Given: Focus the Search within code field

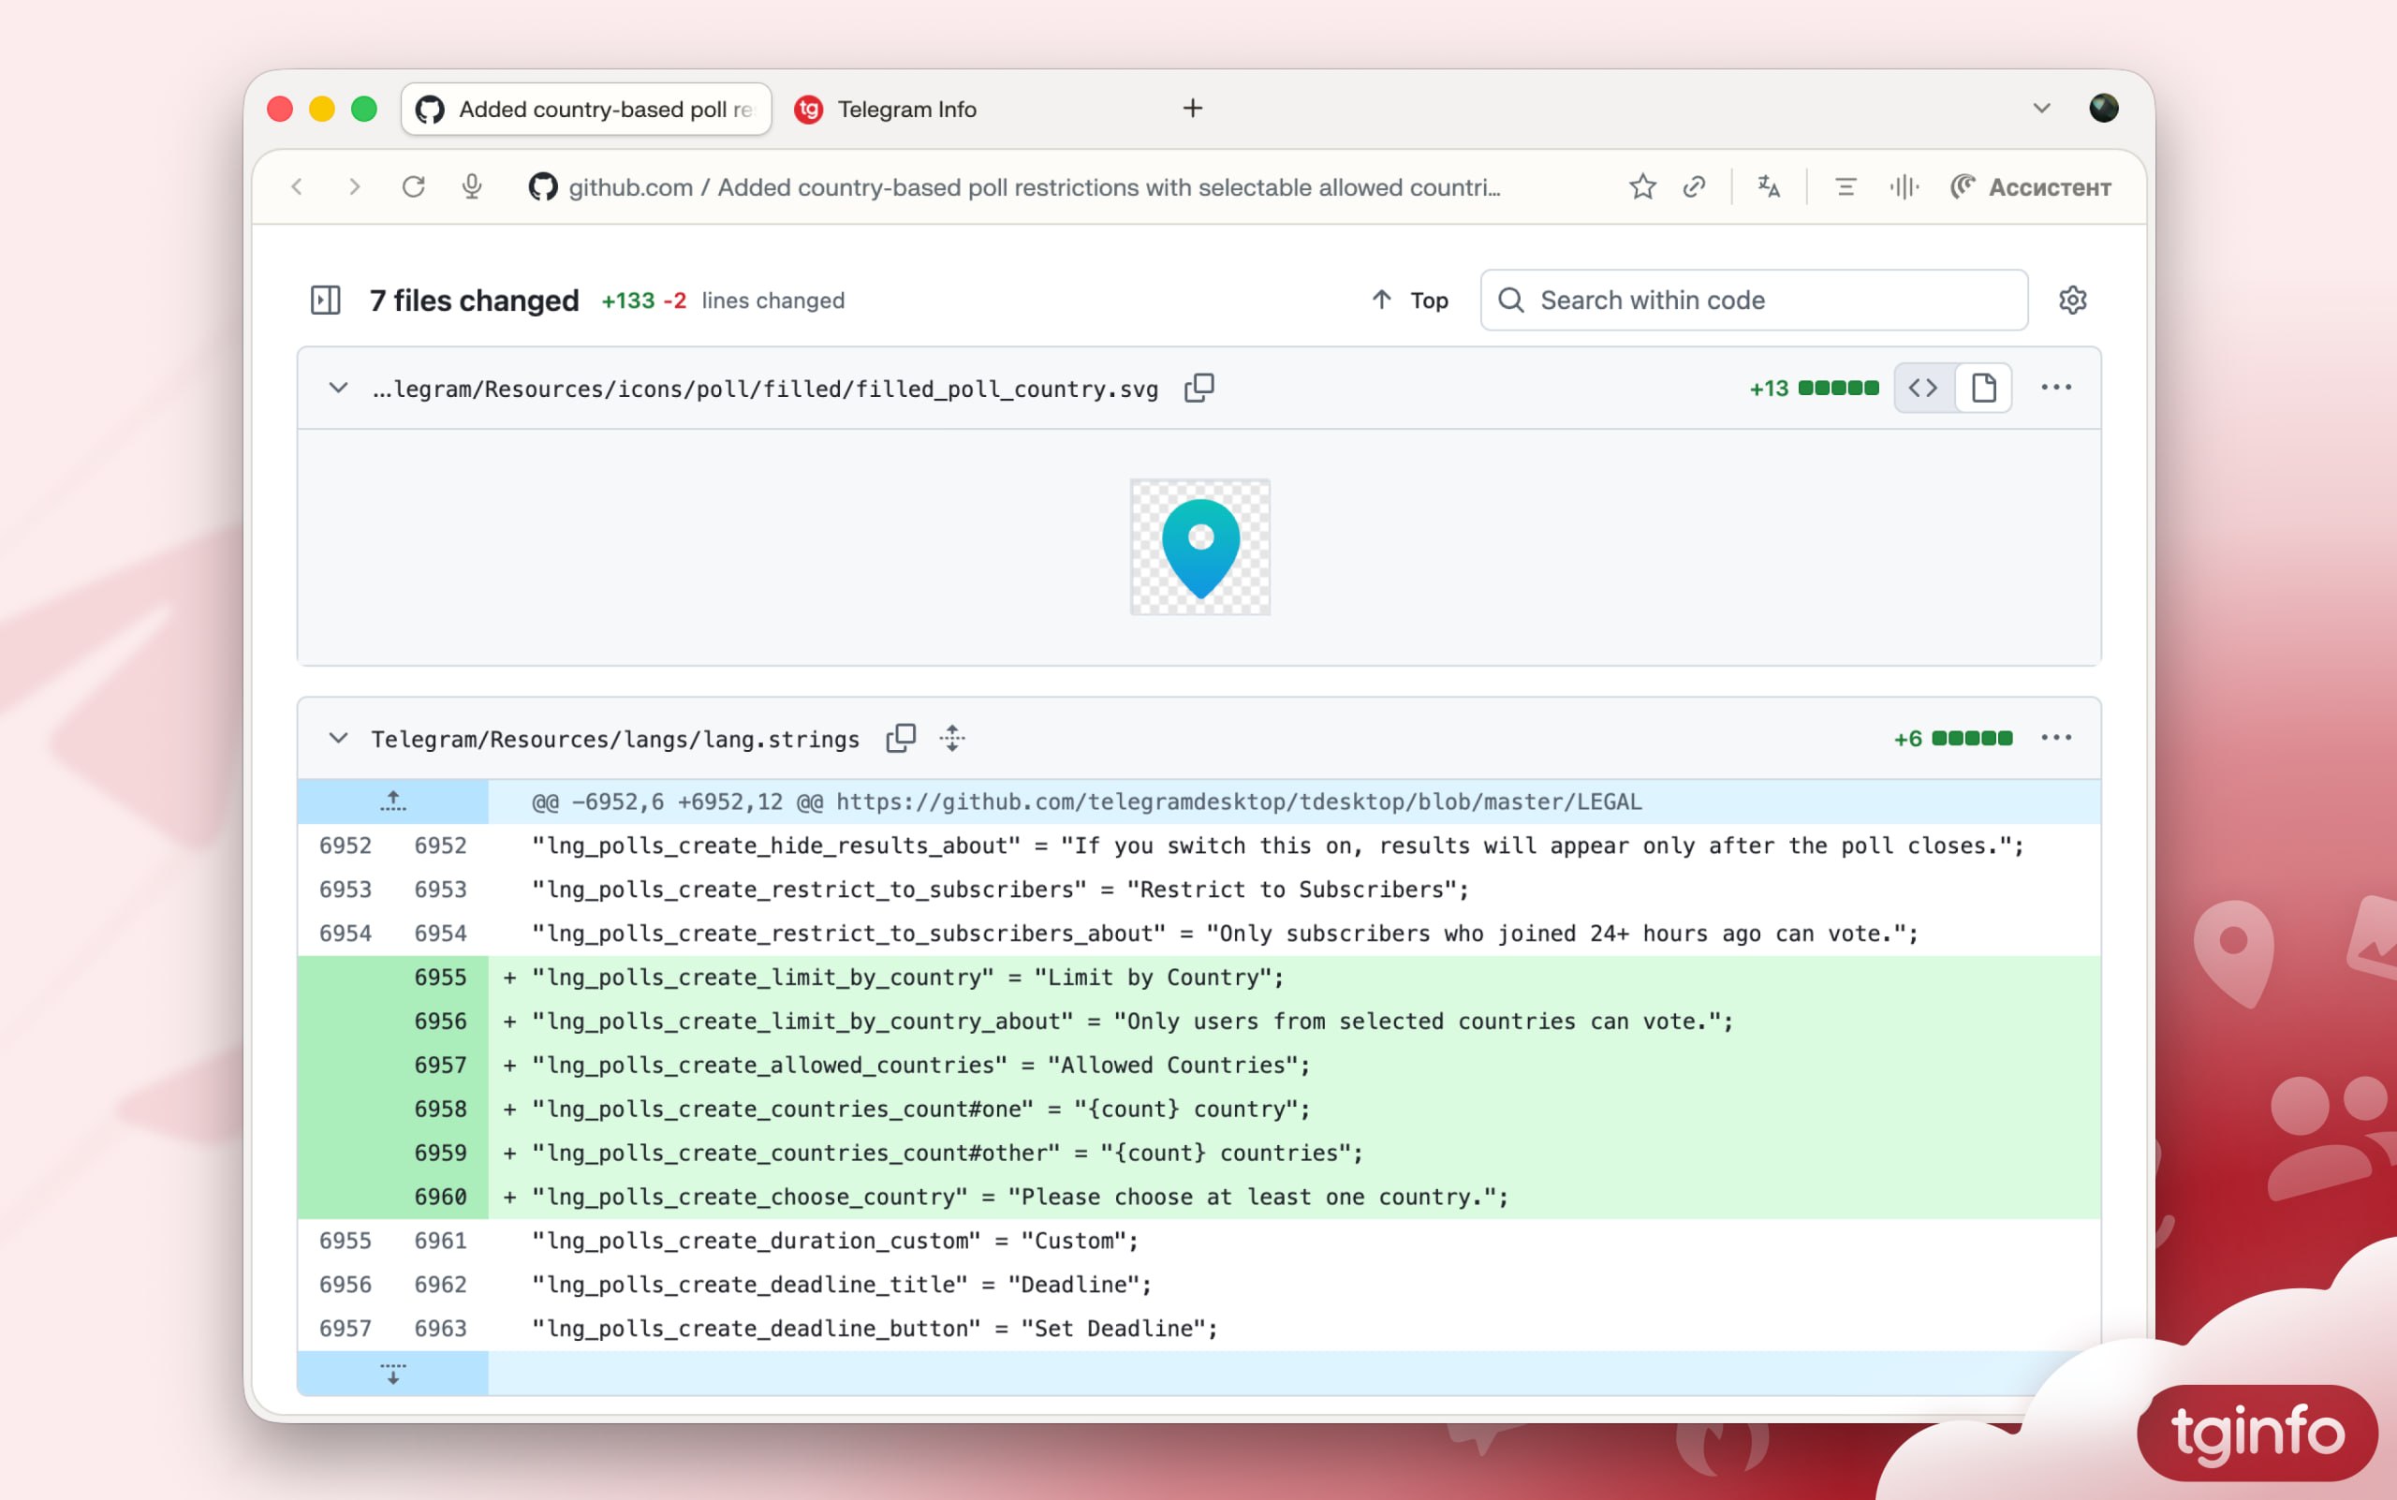Looking at the screenshot, I should 1753,300.
